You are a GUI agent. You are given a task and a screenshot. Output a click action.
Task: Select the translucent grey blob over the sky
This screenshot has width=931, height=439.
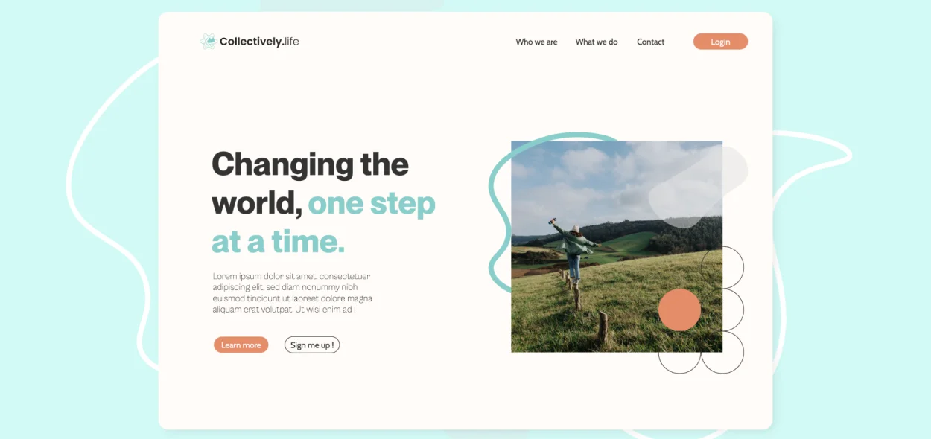coord(696,186)
